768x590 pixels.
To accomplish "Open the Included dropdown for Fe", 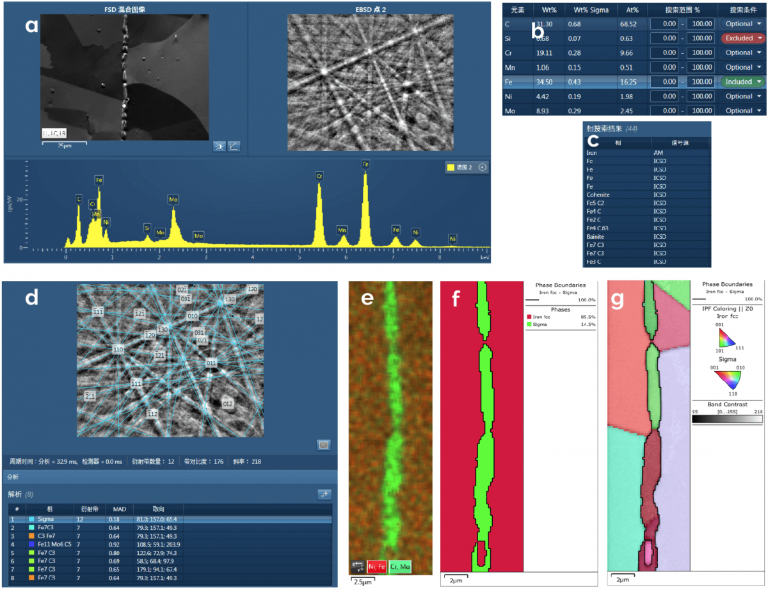I will [x=743, y=82].
